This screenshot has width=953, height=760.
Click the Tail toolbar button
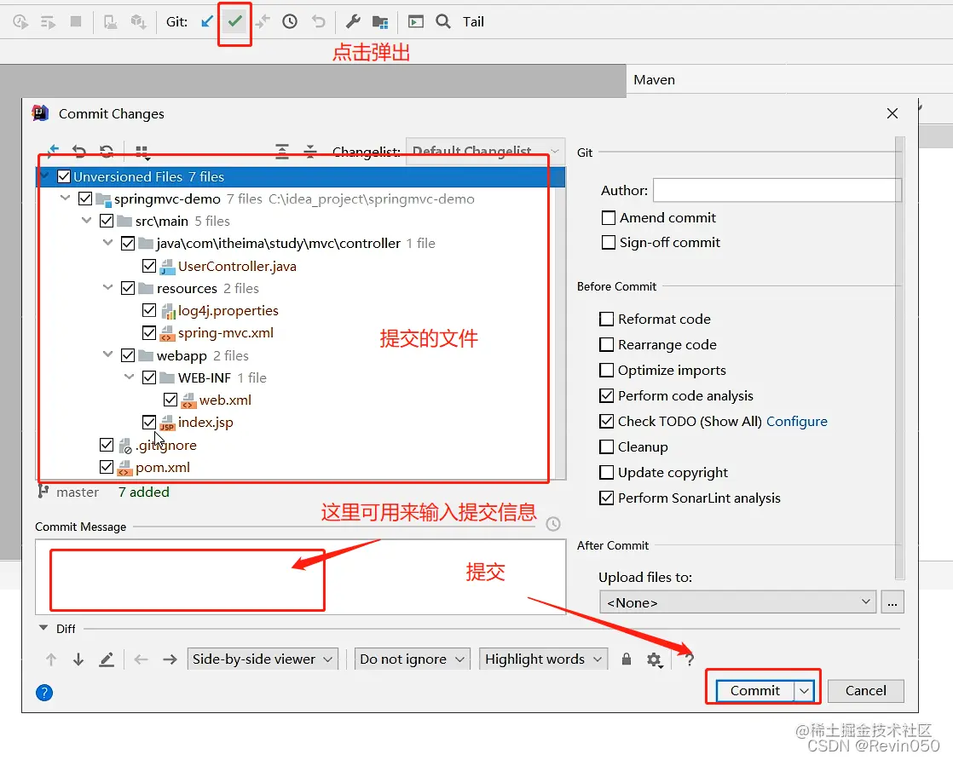click(x=473, y=22)
